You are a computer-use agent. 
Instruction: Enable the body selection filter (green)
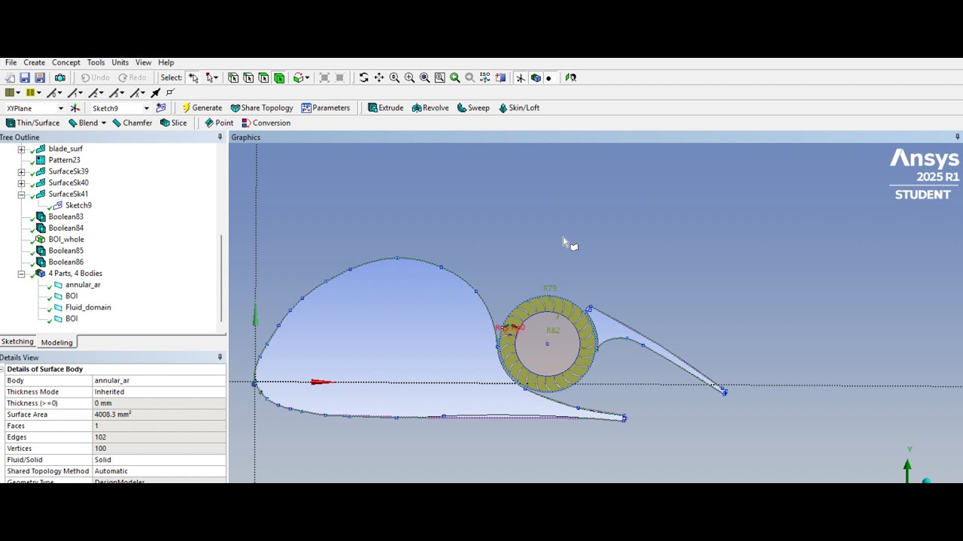click(278, 77)
